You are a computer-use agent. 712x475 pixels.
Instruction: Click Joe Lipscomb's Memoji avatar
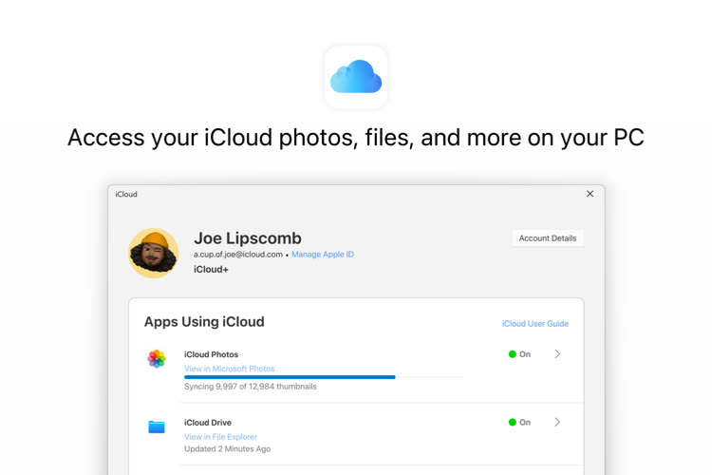[154, 253]
